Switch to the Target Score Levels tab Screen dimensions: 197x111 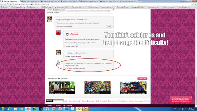point(50,1)
